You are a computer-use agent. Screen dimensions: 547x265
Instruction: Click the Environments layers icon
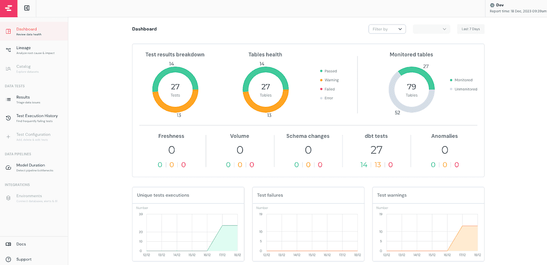(8, 199)
